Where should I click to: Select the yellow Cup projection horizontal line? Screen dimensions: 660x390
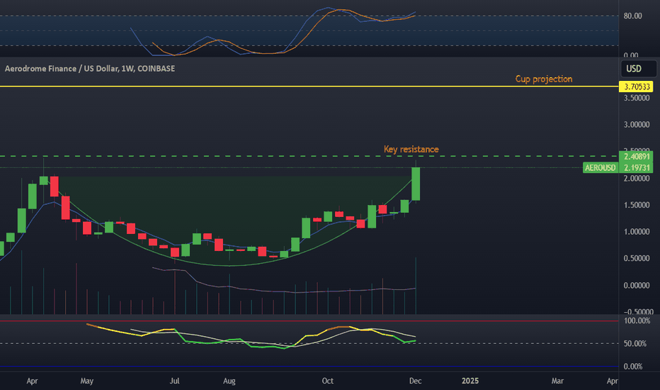[309, 87]
